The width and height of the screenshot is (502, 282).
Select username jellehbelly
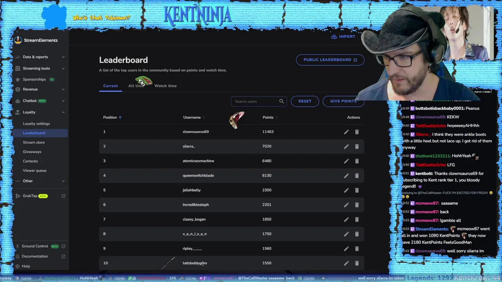192,190
